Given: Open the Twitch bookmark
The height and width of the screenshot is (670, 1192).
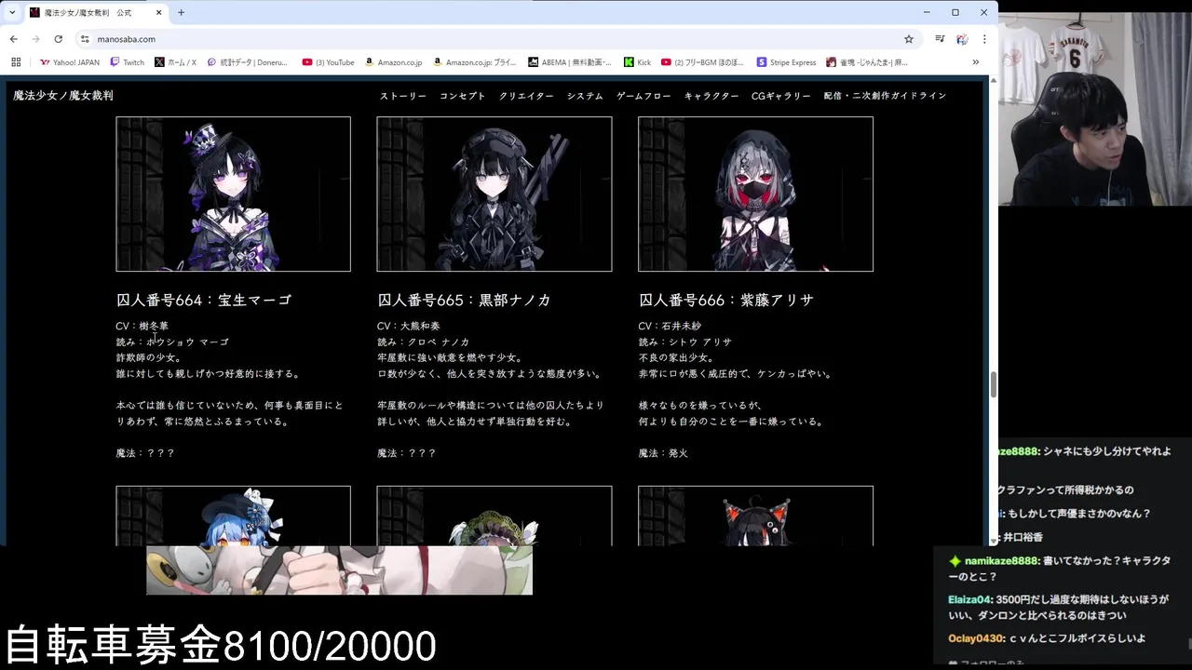Looking at the screenshot, I should coord(128,62).
